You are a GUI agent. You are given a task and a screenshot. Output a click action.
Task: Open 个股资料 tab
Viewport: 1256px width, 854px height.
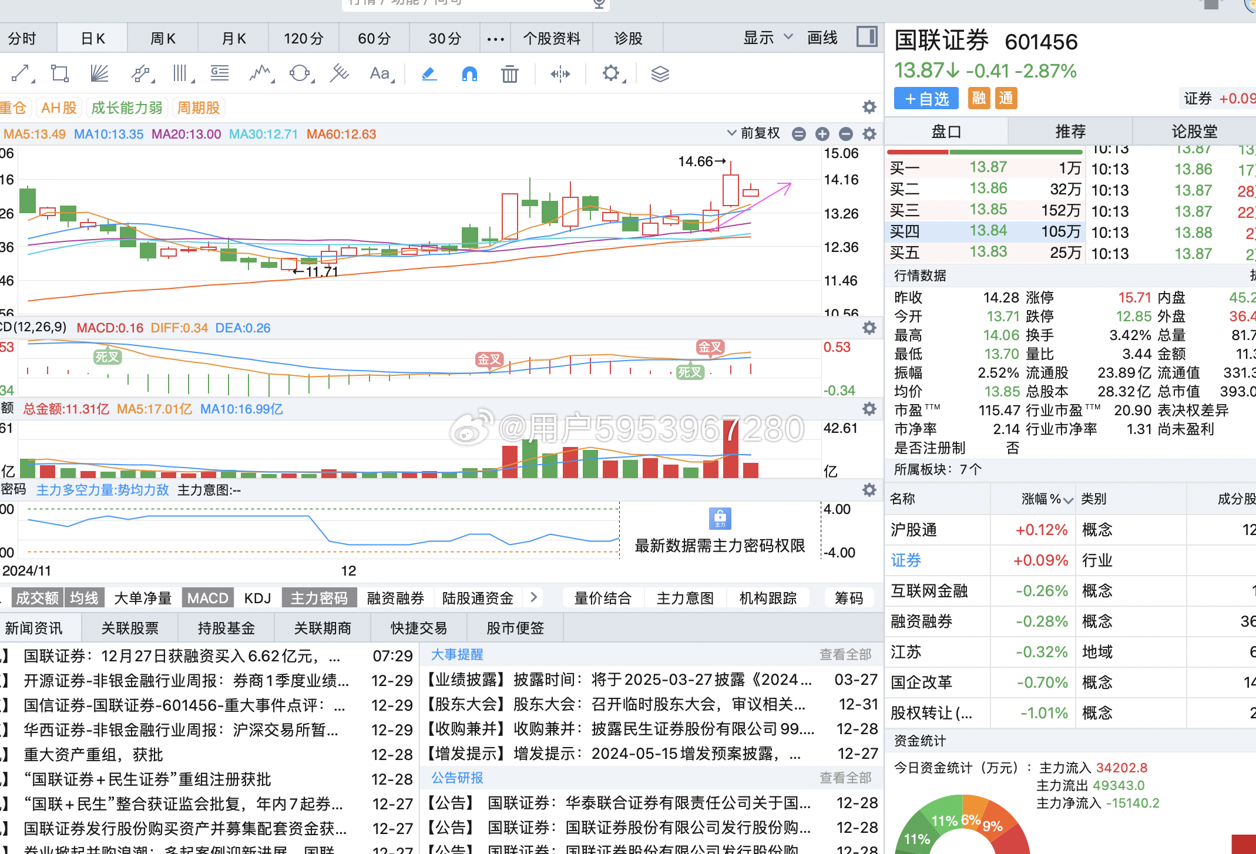tap(552, 39)
